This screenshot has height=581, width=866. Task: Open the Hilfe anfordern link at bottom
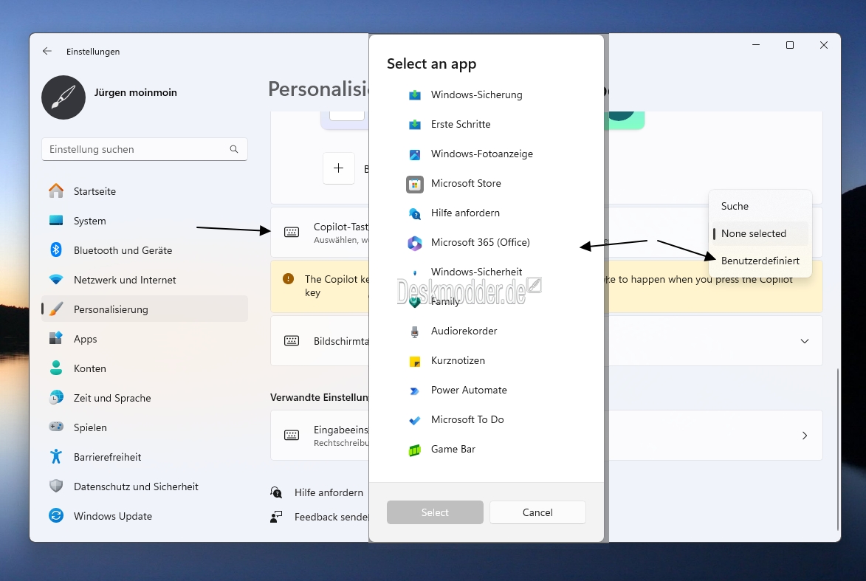pyautogui.click(x=329, y=492)
